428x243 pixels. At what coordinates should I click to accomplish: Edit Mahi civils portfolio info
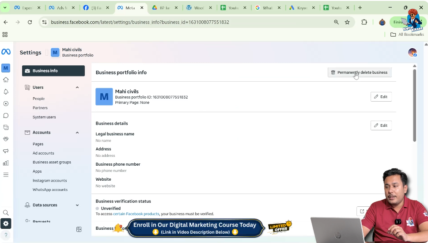[x=381, y=97]
